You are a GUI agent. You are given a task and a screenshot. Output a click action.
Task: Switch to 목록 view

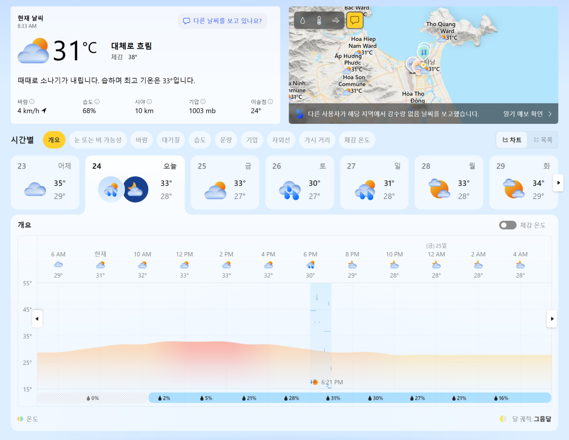click(542, 140)
